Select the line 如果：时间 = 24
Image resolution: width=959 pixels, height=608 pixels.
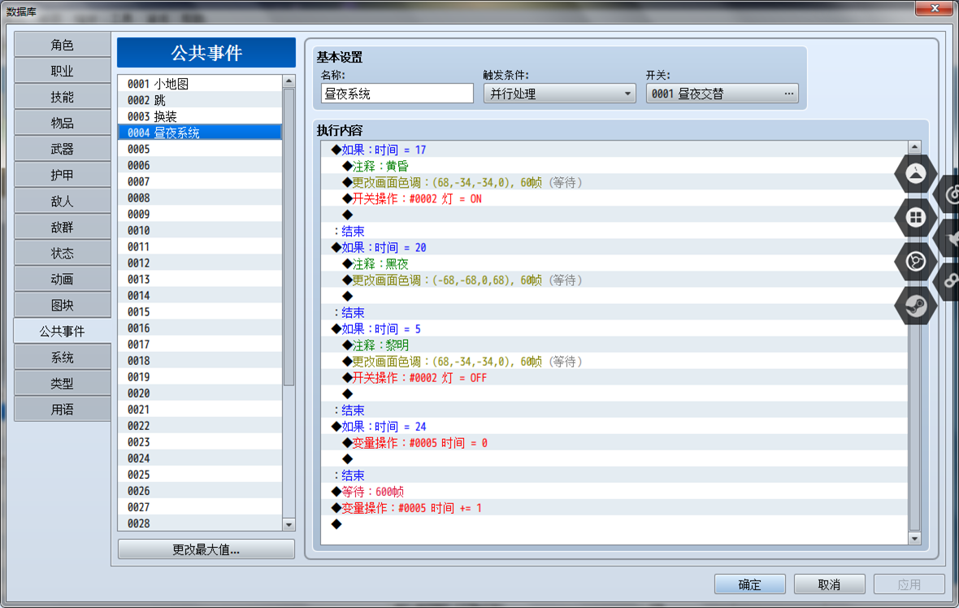614,427
